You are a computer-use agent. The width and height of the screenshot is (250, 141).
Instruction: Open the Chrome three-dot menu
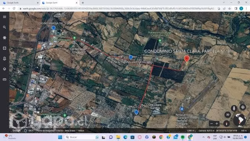(x=246, y=9)
